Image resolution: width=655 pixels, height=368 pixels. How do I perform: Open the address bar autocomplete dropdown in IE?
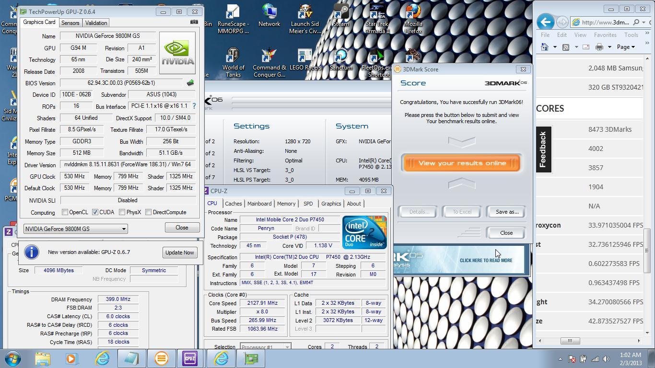coord(643,22)
